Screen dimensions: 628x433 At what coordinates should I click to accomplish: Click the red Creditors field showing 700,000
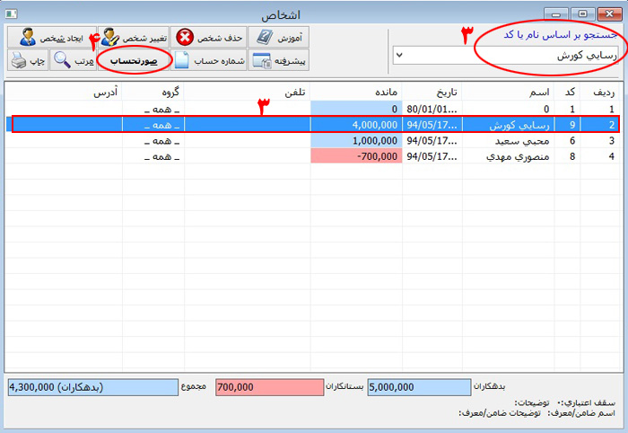[266, 386]
